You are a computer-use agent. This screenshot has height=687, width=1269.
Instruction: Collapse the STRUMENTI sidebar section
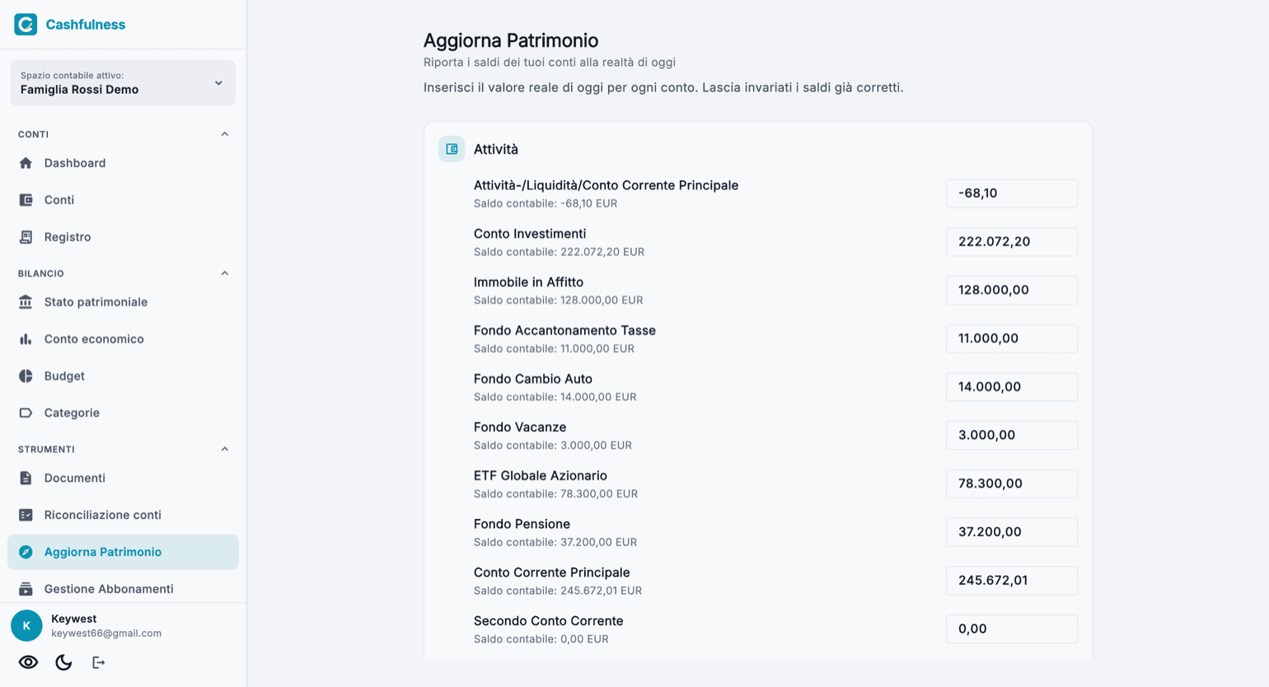(x=225, y=449)
